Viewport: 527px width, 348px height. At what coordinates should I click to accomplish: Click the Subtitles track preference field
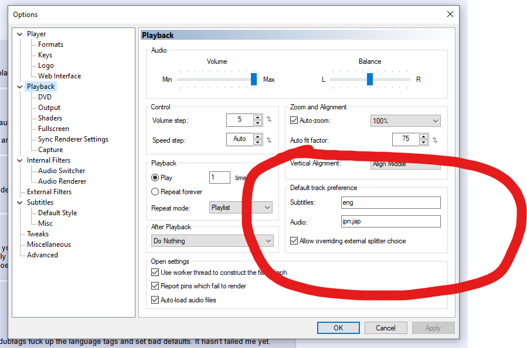pos(390,202)
